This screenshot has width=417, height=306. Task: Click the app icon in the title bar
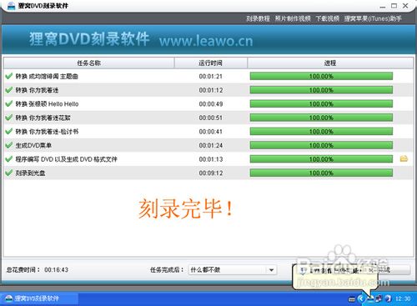[11, 6]
